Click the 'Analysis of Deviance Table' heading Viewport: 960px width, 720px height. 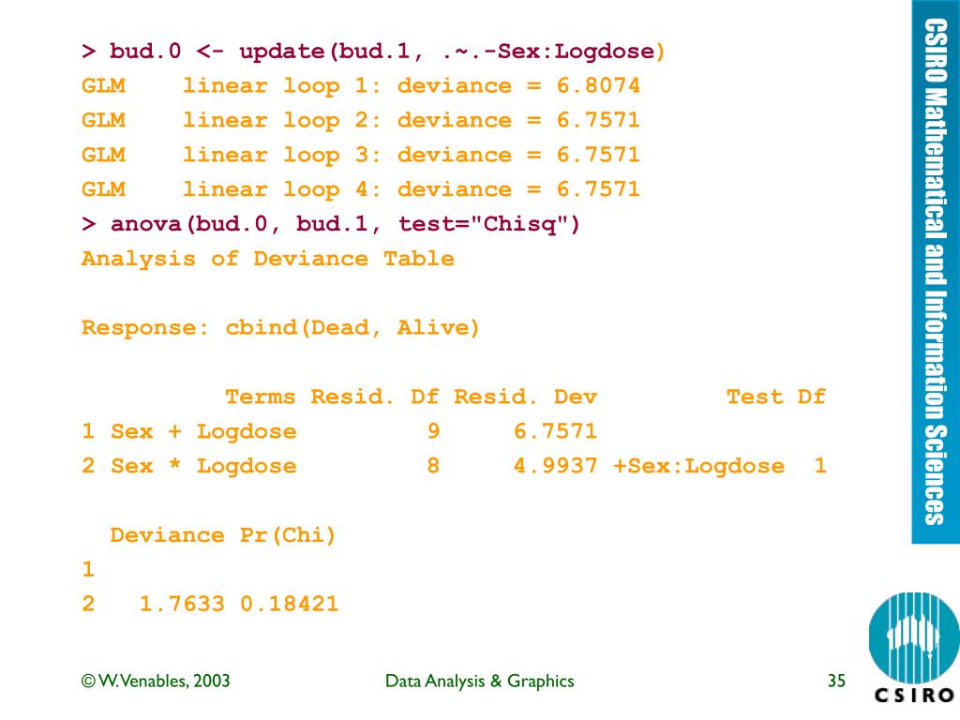click(267, 259)
